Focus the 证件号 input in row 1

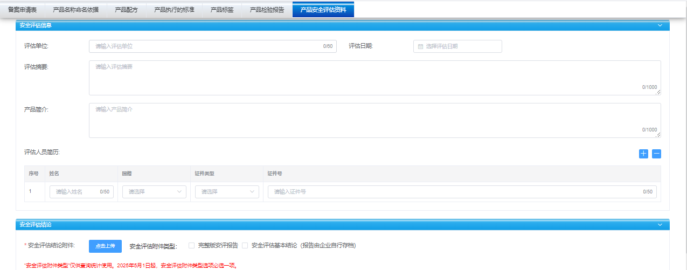[x=462, y=192]
